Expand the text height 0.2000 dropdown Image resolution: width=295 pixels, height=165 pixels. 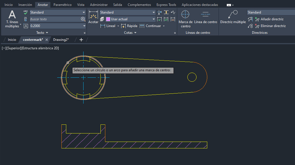coord(84,26)
